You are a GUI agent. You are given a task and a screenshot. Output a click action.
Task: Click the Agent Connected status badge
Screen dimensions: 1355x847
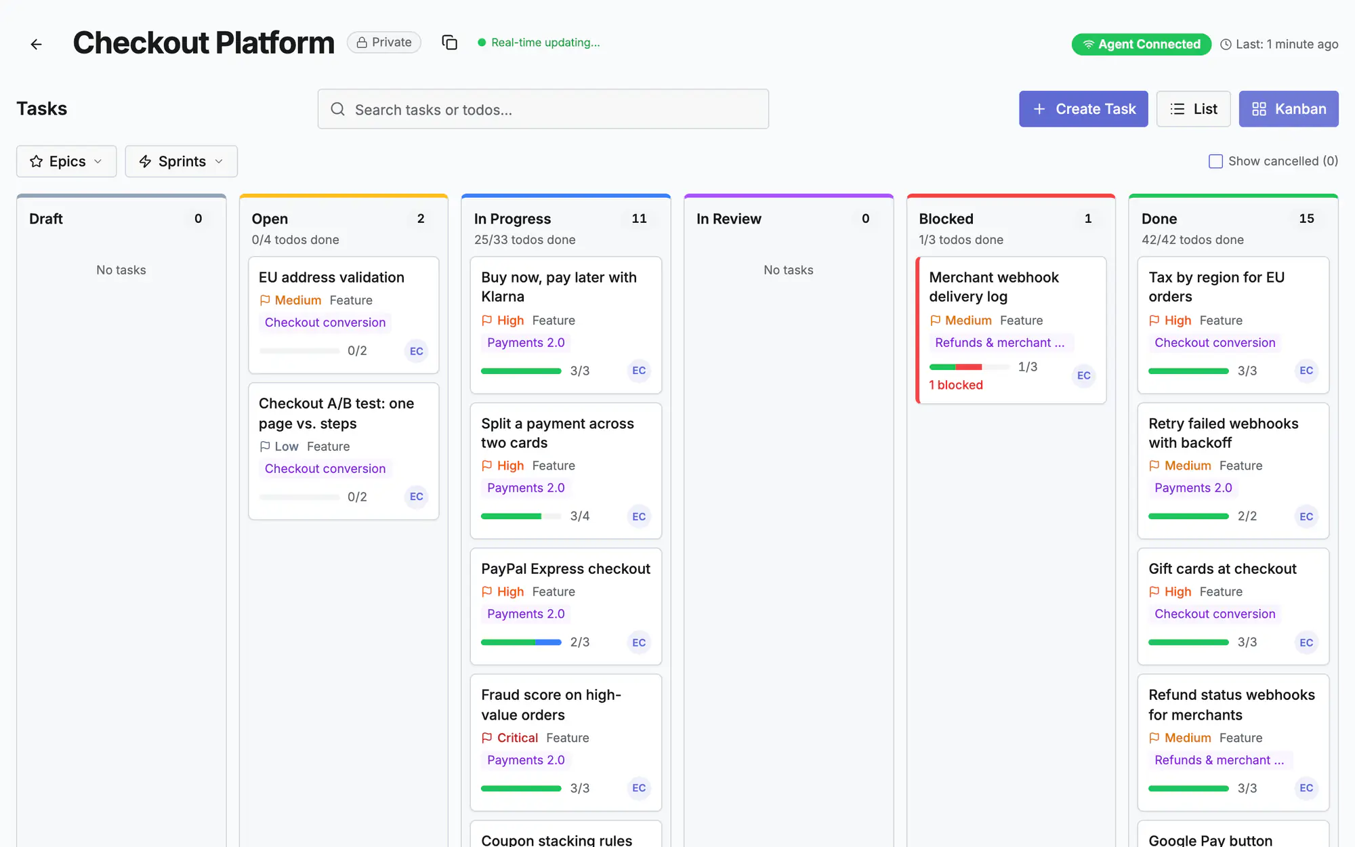(x=1142, y=44)
